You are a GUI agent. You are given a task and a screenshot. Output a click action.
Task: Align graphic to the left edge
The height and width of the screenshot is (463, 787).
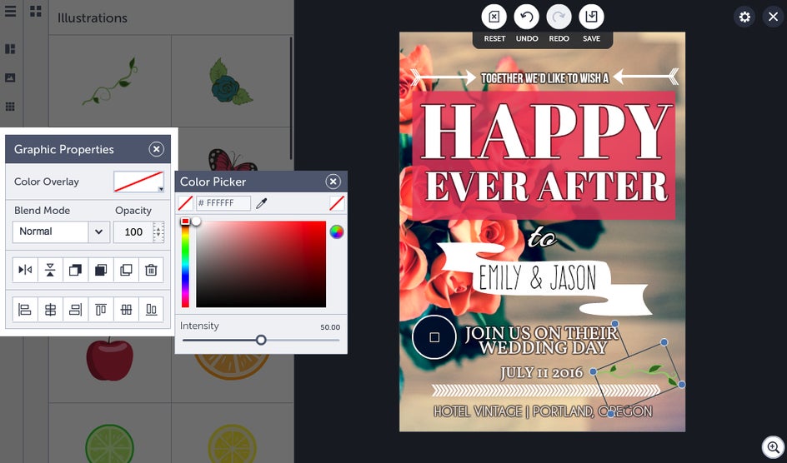25,310
